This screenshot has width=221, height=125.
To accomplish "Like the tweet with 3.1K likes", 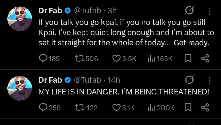I will tap(116, 107).
